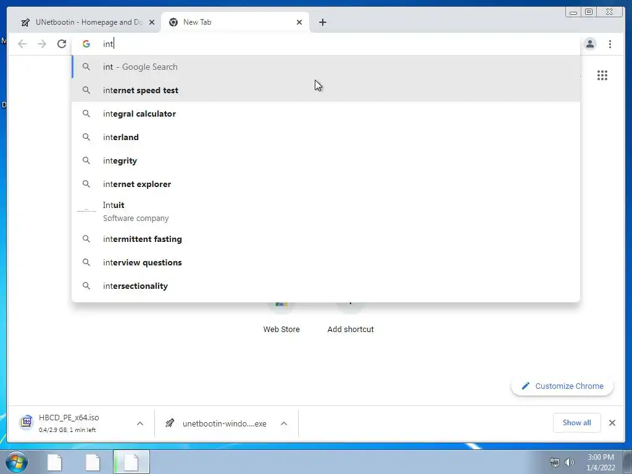Click search icon beside 'integral calculator'
This screenshot has width=632, height=474.
click(86, 114)
